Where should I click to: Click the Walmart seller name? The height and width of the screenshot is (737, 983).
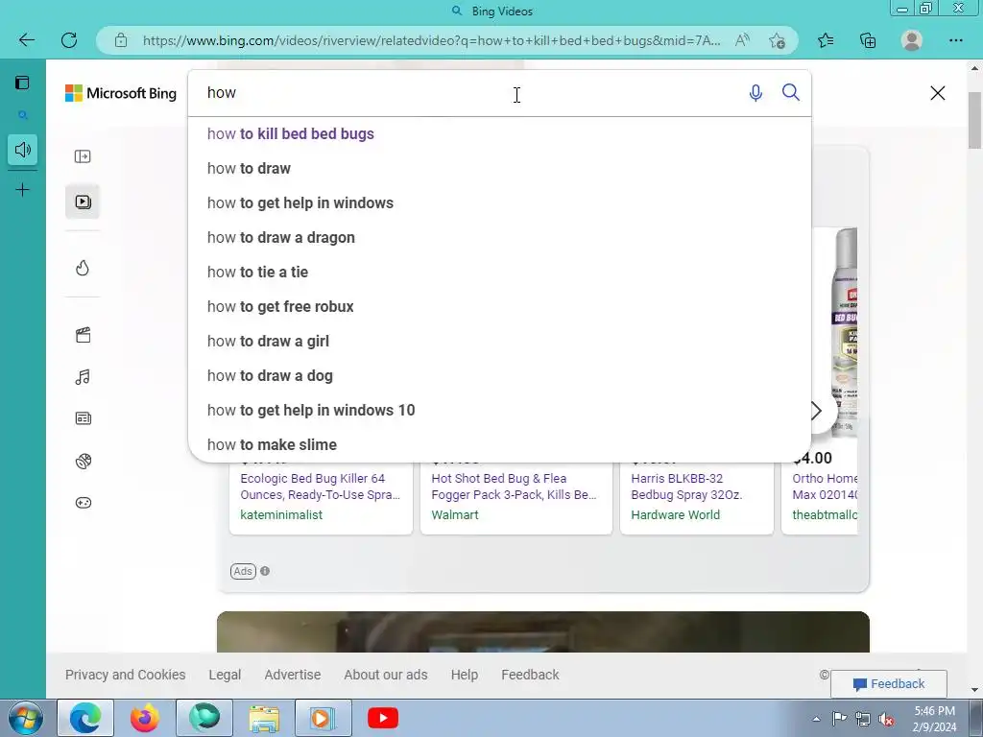point(454,514)
